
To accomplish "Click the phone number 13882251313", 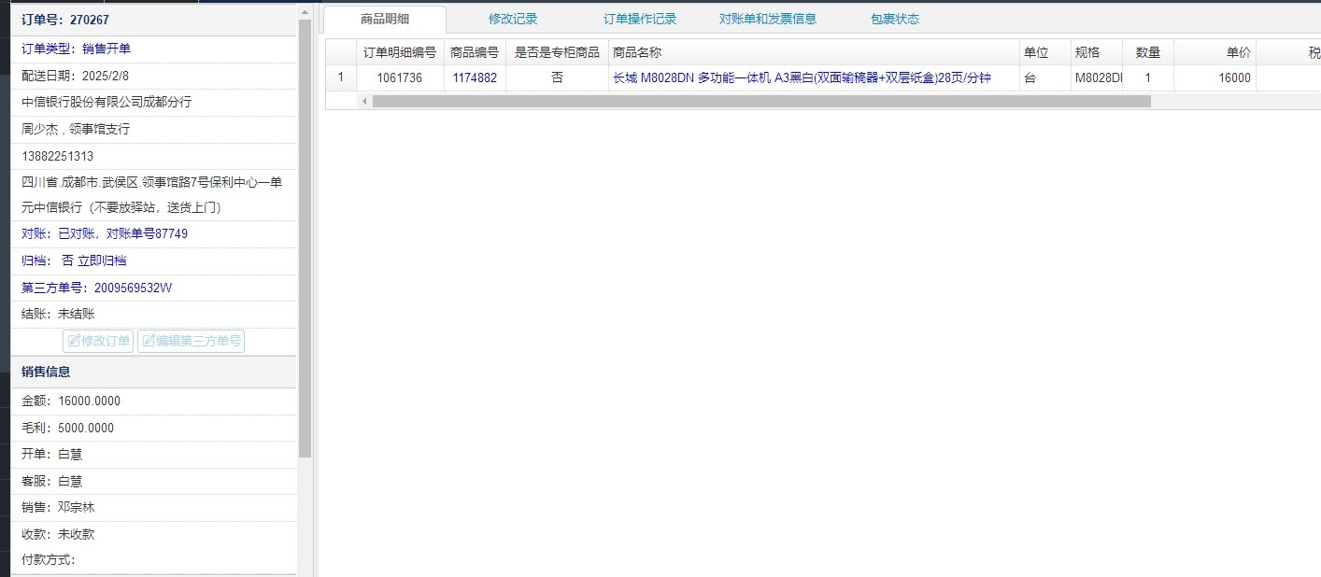I will click(57, 156).
